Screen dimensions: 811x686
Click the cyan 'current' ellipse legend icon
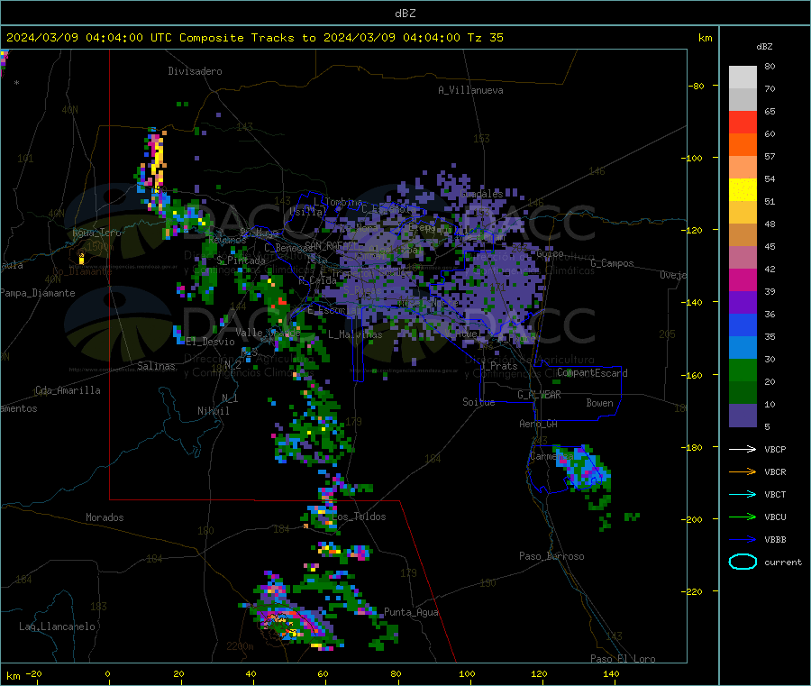[x=743, y=562]
